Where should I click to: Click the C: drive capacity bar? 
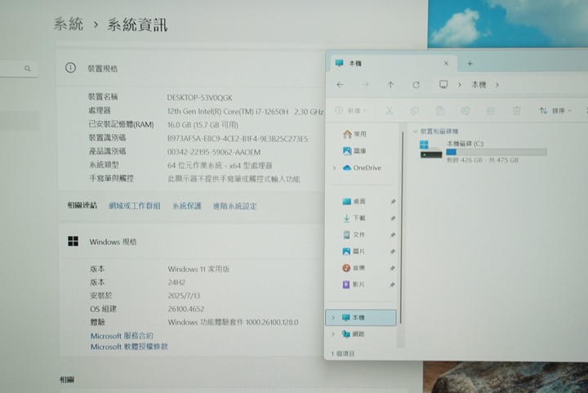click(x=497, y=152)
